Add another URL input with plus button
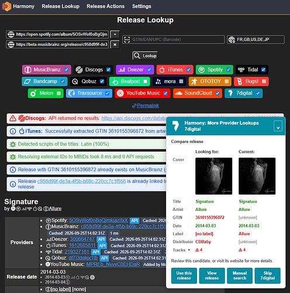The image size is (290, 293). 115,35
